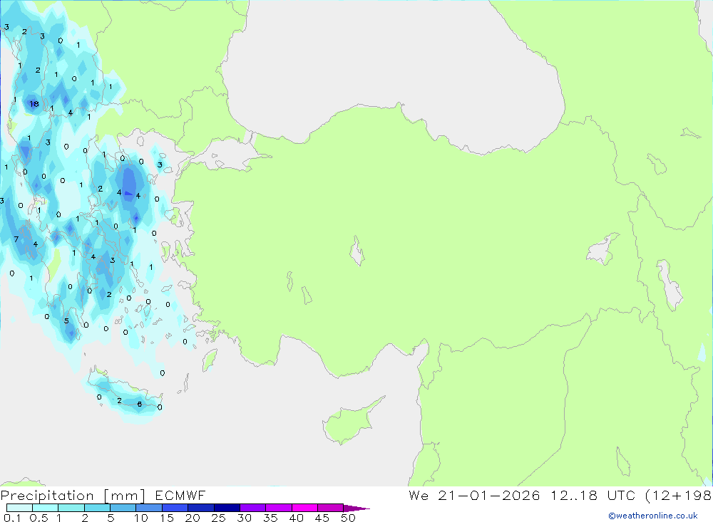713x522 pixels.
Task: Select the 30–35 mm purple legend swatch
Action: point(252,508)
